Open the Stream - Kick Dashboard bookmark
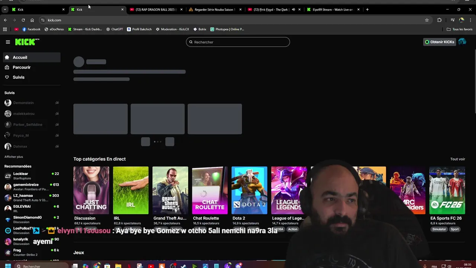The image size is (476, 268). pos(85,29)
